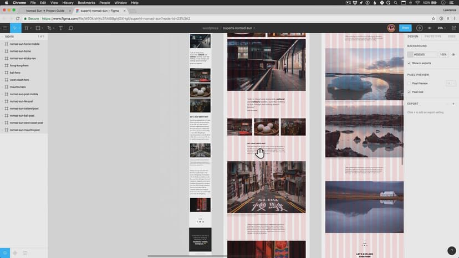Toggle background visibility eye icon
This screenshot has height=258, width=459.
point(453,54)
